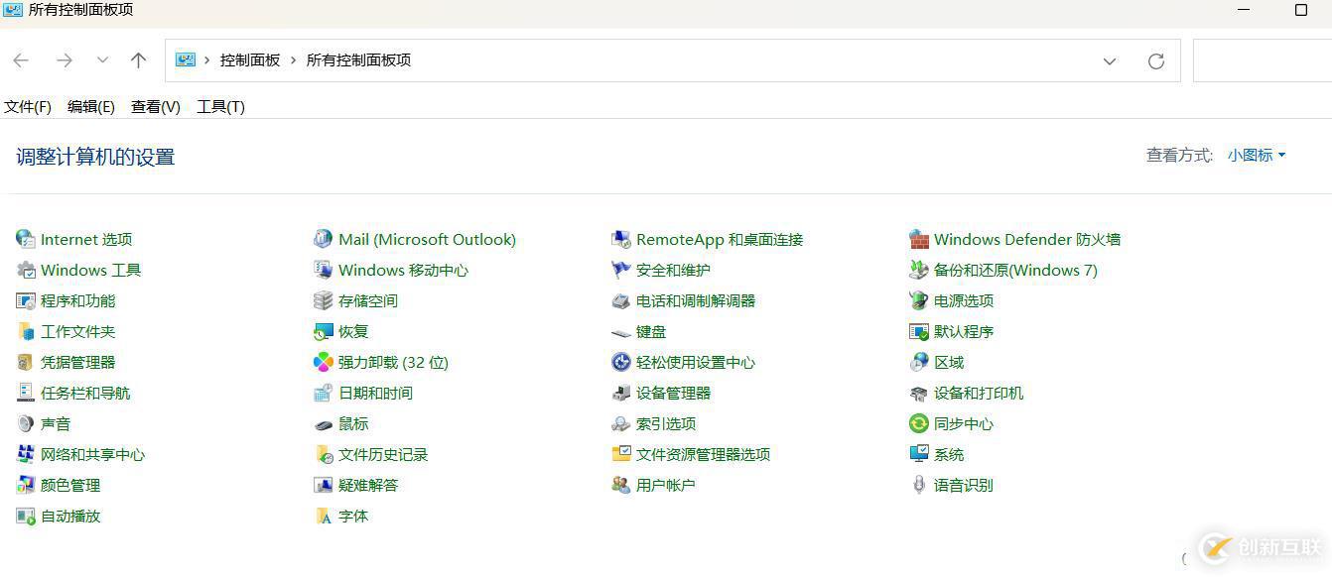Screen dimensions: 1332x577
Task: Click the 恢复 icon
Action: [x=323, y=331]
